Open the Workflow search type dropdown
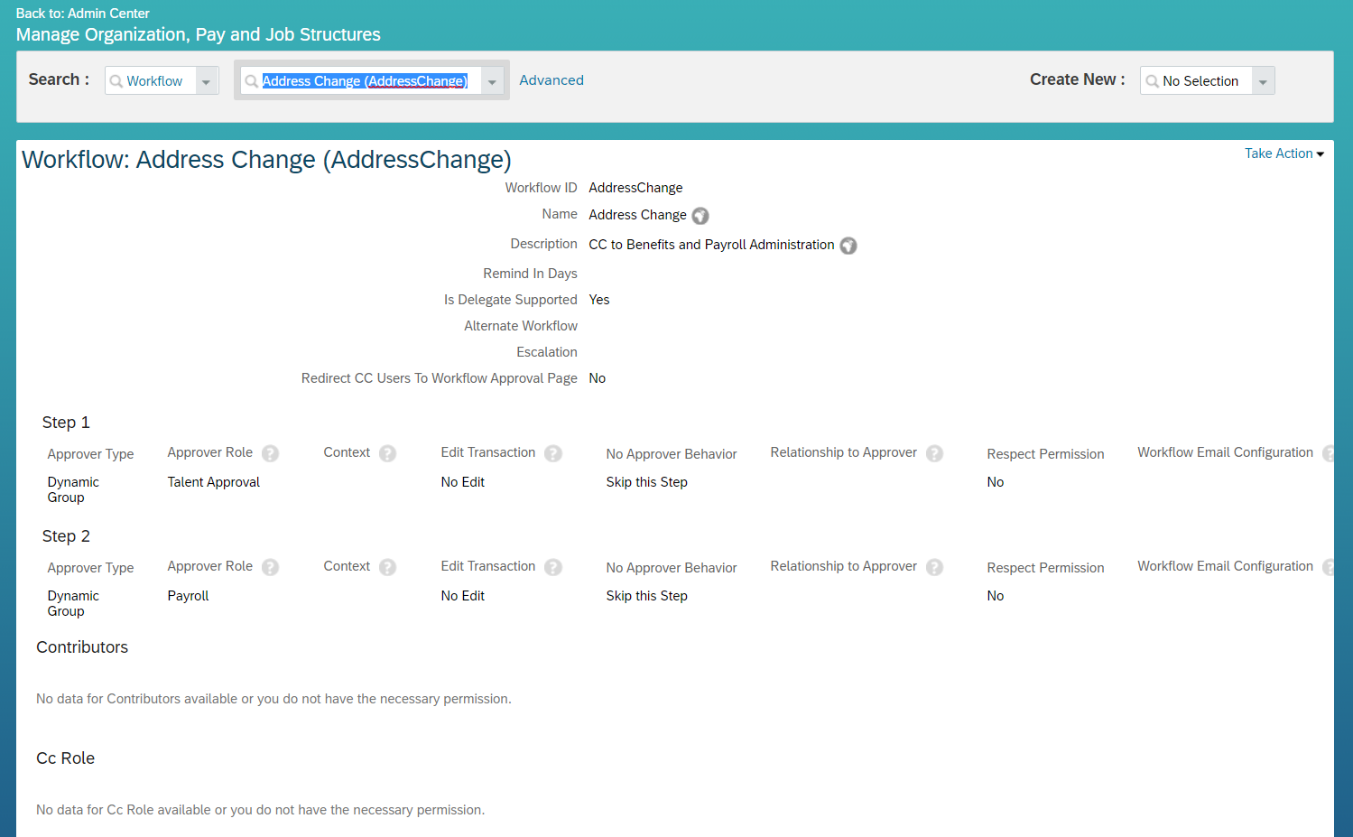This screenshot has height=837, width=1353. tap(206, 80)
